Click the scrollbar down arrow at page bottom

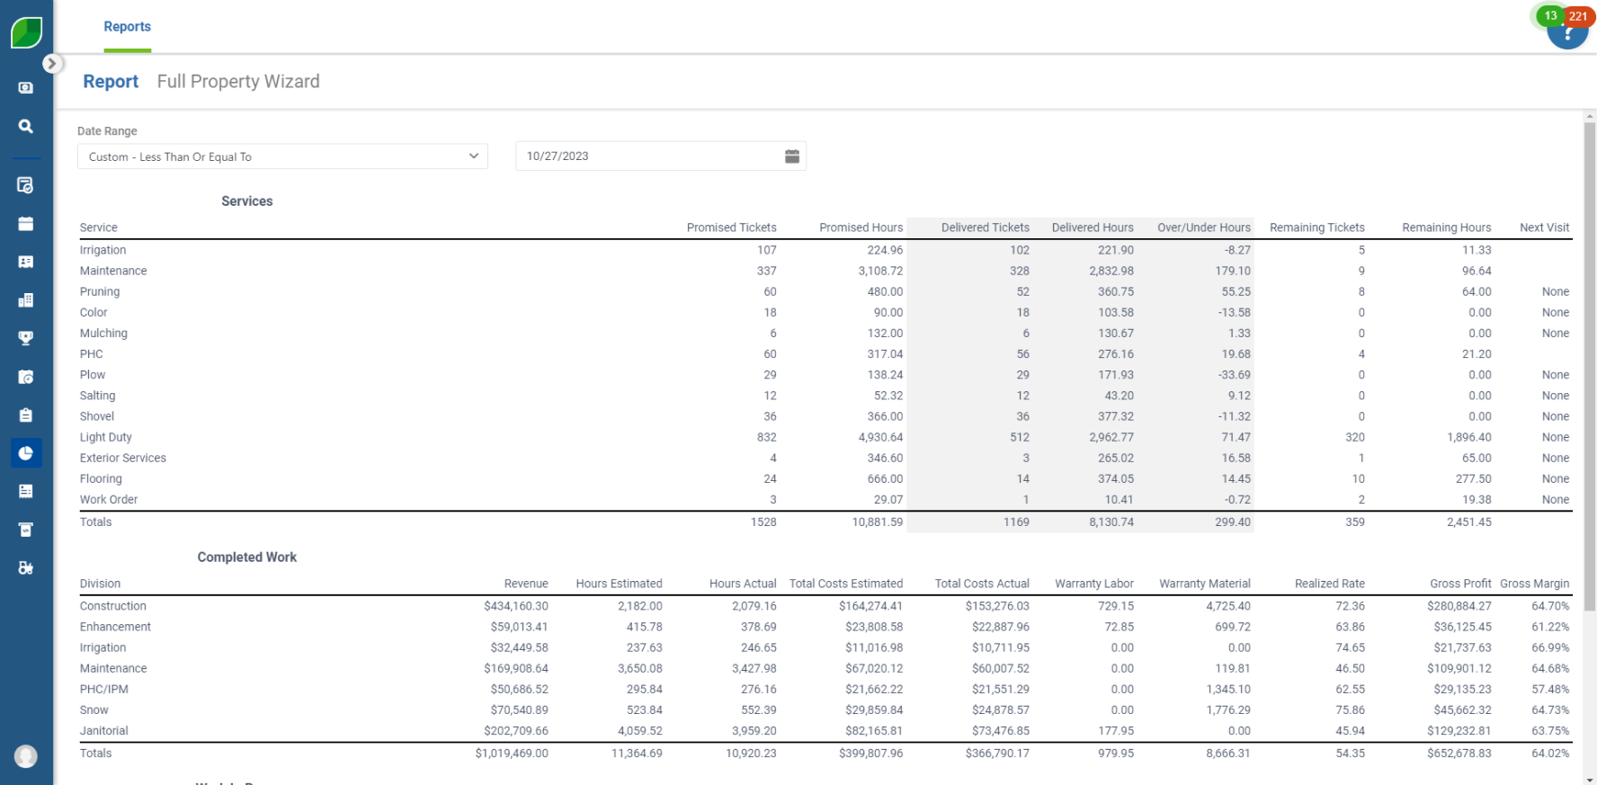pos(1590,779)
